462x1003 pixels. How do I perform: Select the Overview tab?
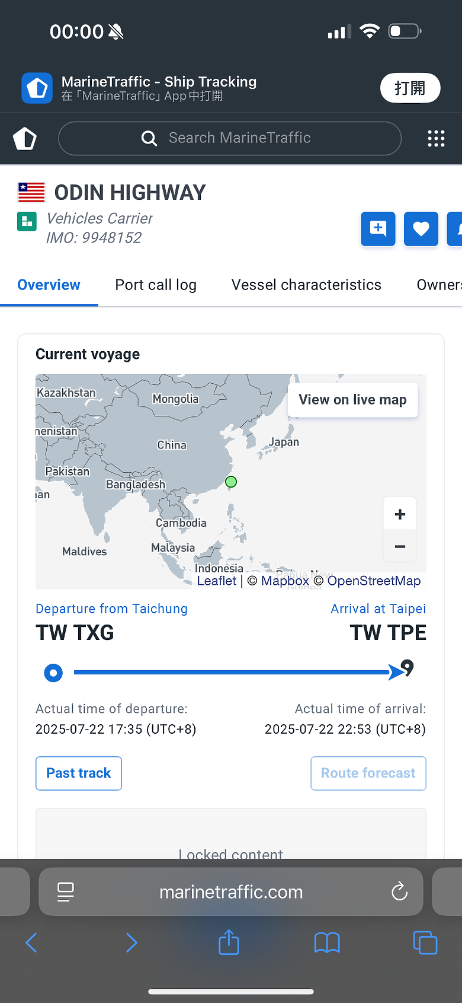pyautogui.click(x=49, y=285)
